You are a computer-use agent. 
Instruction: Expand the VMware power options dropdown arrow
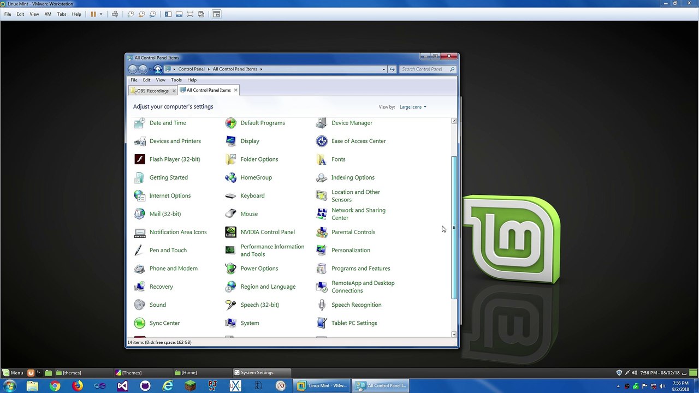point(101,14)
